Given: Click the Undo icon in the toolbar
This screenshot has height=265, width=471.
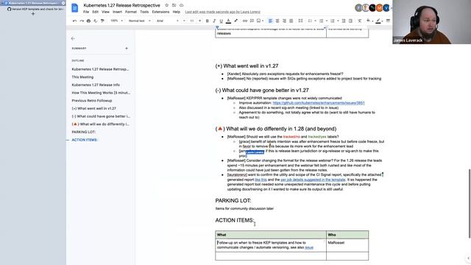Looking at the screenshot, I should [x=74, y=21].
